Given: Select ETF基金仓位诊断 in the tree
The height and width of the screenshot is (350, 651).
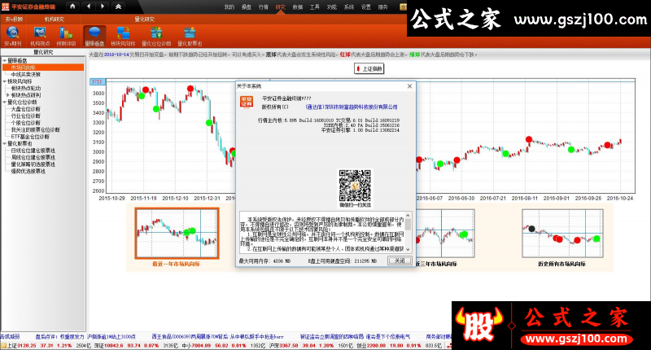Looking at the screenshot, I should [30, 137].
